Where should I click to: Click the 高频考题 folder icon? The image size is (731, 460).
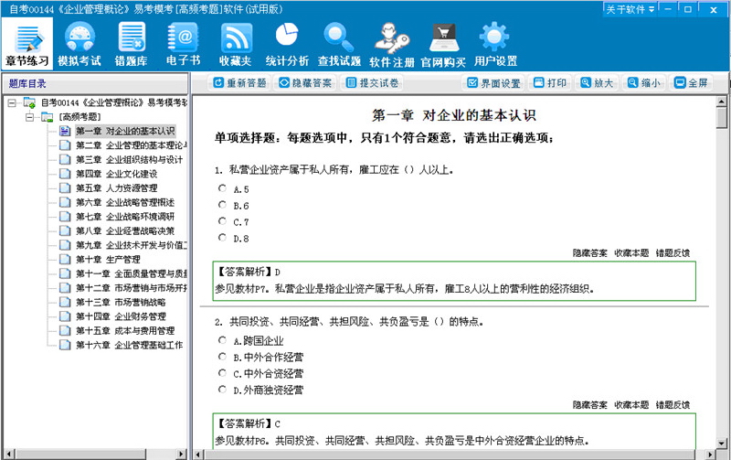(48, 117)
